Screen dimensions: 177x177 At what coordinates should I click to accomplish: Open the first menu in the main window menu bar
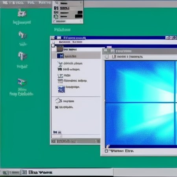[x=65, y=42]
